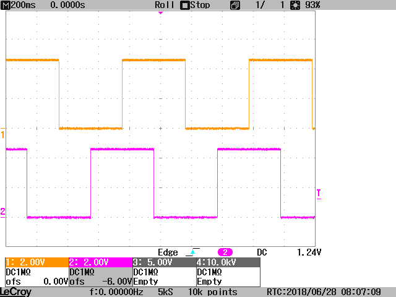396x297 pixels.
Task: Click the Stop status icon
Action: tap(184, 6)
